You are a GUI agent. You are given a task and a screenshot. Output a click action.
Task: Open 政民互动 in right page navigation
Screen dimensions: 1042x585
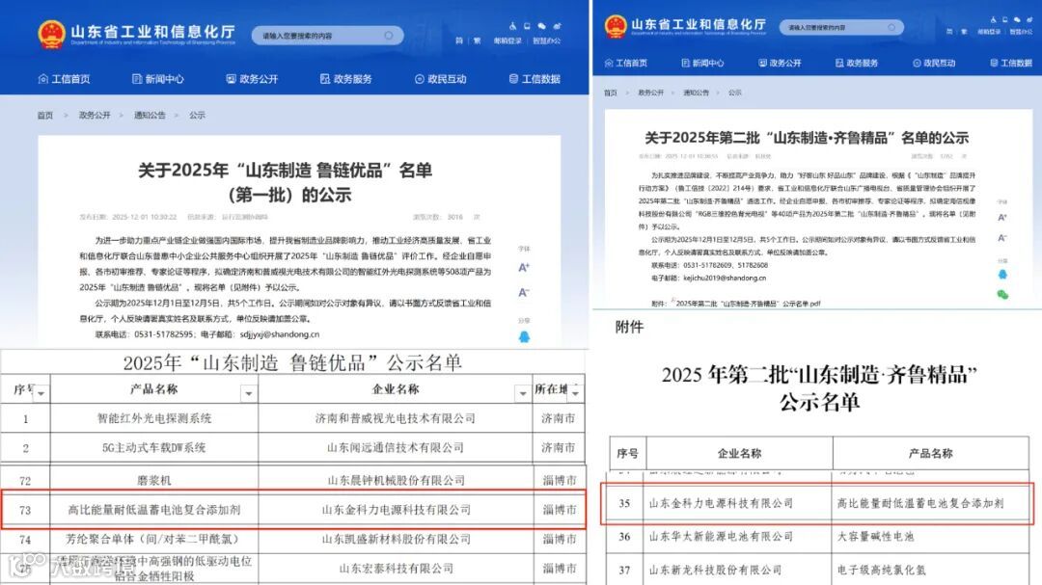pos(934,63)
